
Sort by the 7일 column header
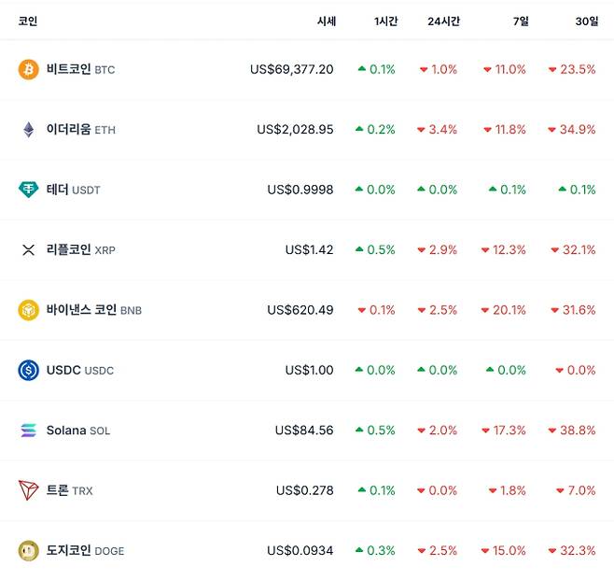[x=520, y=21]
